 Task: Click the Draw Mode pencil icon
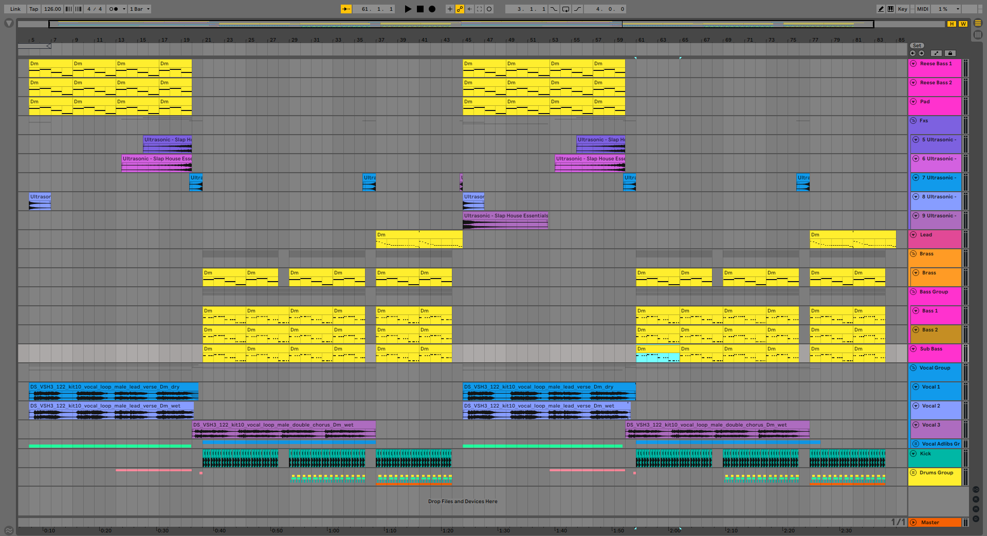point(881,9)
